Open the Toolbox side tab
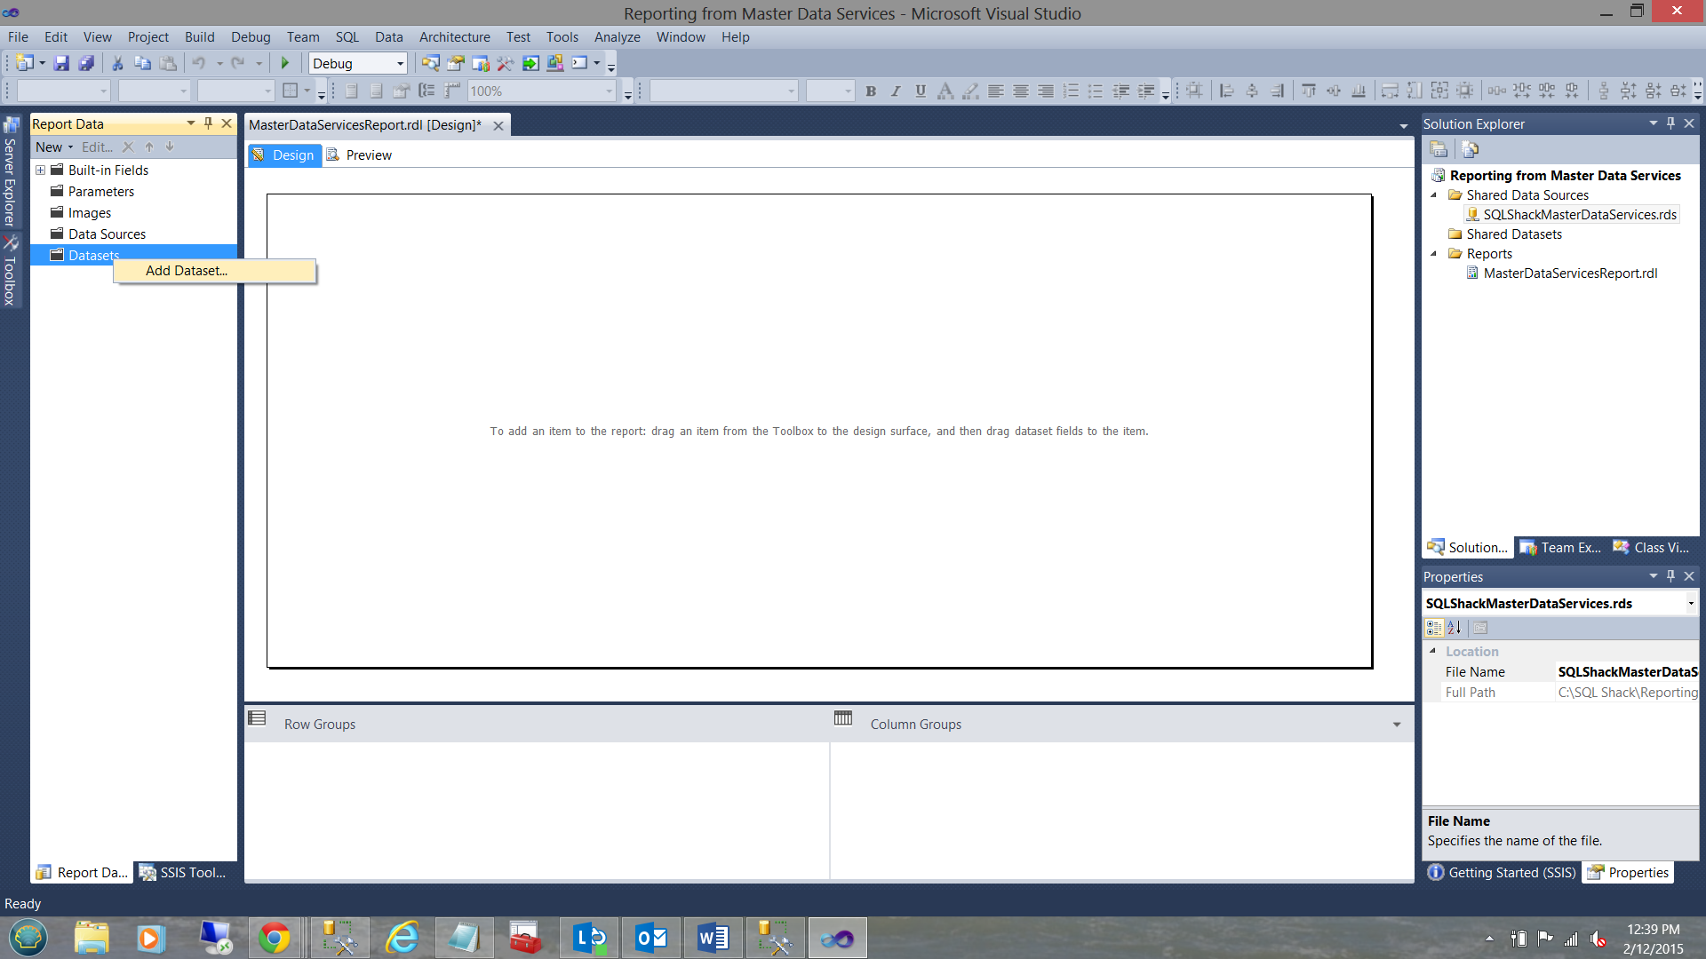Image resolution: width=1706 pixels, height=959 pixels. (10, 271)
